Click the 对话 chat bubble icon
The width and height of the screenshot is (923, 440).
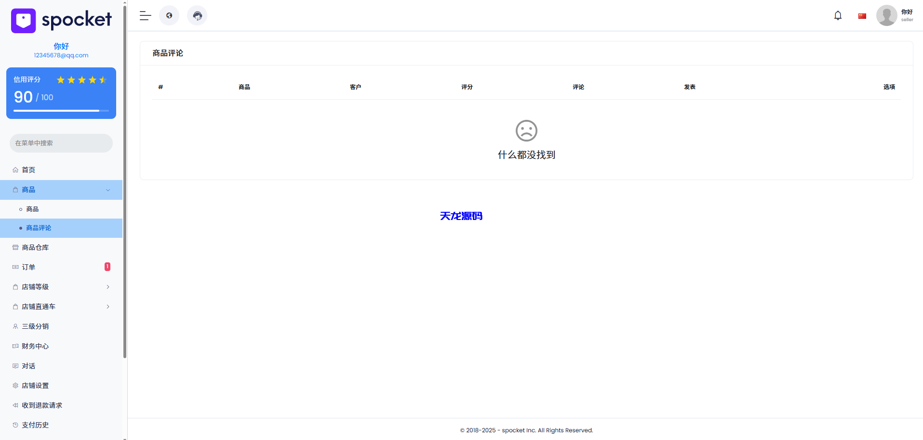(15, 366)
